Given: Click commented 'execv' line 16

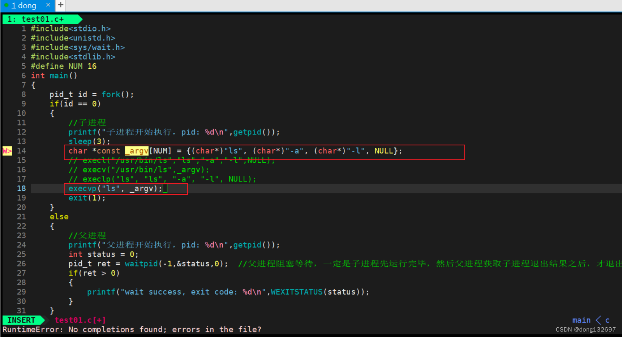Looking at the screenshot, I should tap(139, 169).
